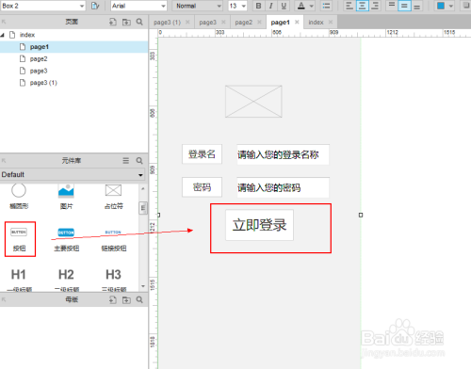Image resolution: width=471 pixels, height=369 pixels.
Task: Click the library scrollbar up arrow
Action: tap(143, 188)
